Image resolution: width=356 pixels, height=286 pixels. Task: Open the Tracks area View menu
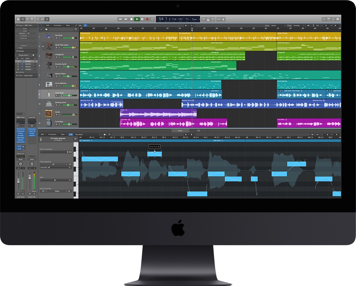pyautogui.click(x=68, y=26)
